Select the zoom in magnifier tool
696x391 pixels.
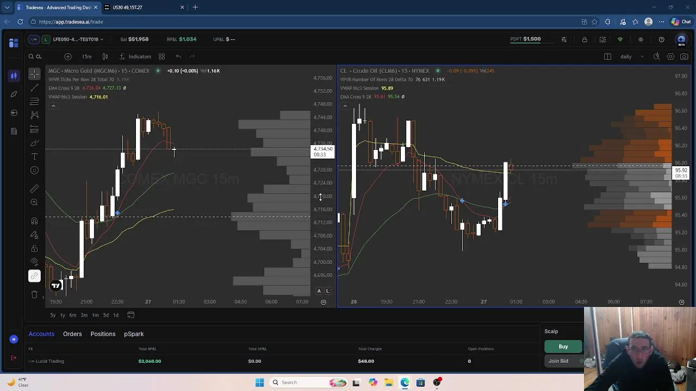pos(34,202)
